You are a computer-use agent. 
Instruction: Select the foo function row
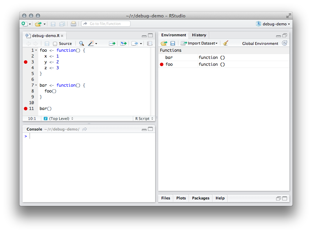coord(223,64)
